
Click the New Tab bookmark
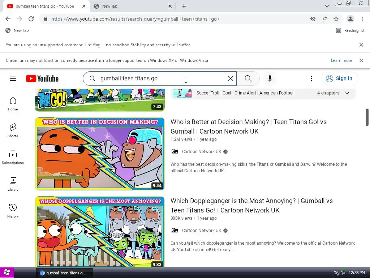[17, 30]
